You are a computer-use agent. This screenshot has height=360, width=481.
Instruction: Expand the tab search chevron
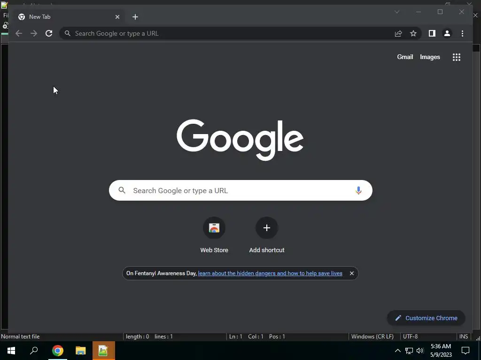coord(396,12)
